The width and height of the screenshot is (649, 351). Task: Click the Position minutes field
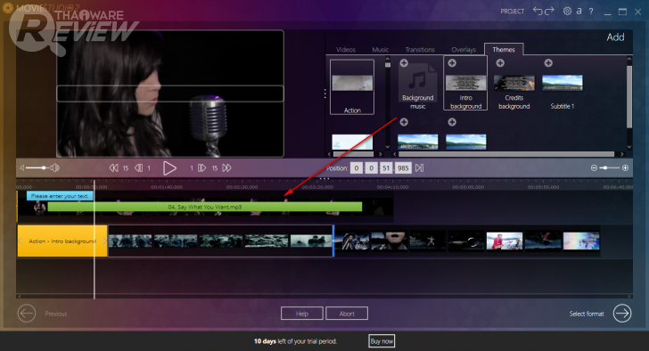pyautogui.click(x=371, y=167)
